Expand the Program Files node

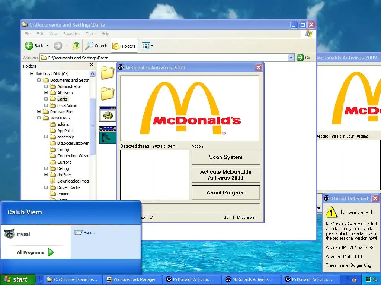coord(39,111)
